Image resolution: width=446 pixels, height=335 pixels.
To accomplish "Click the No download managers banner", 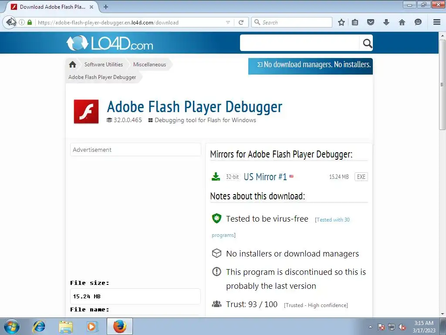I will [x=310, y=66].
